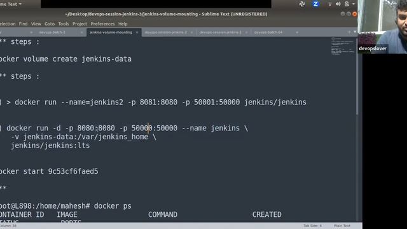The image size is (407, 229).
Task: Click '8081:8080' port mapping text
Action: [158, 102]
